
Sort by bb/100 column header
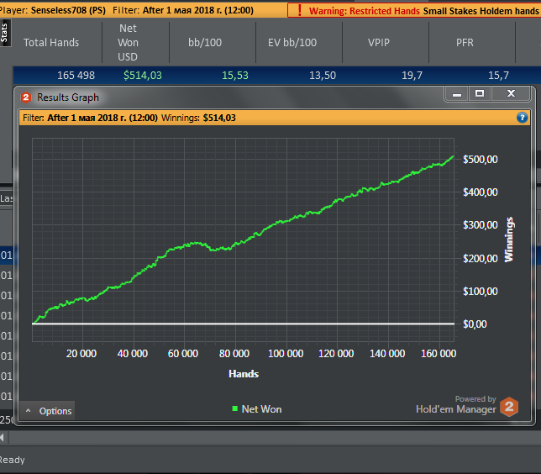coord(205,43)
